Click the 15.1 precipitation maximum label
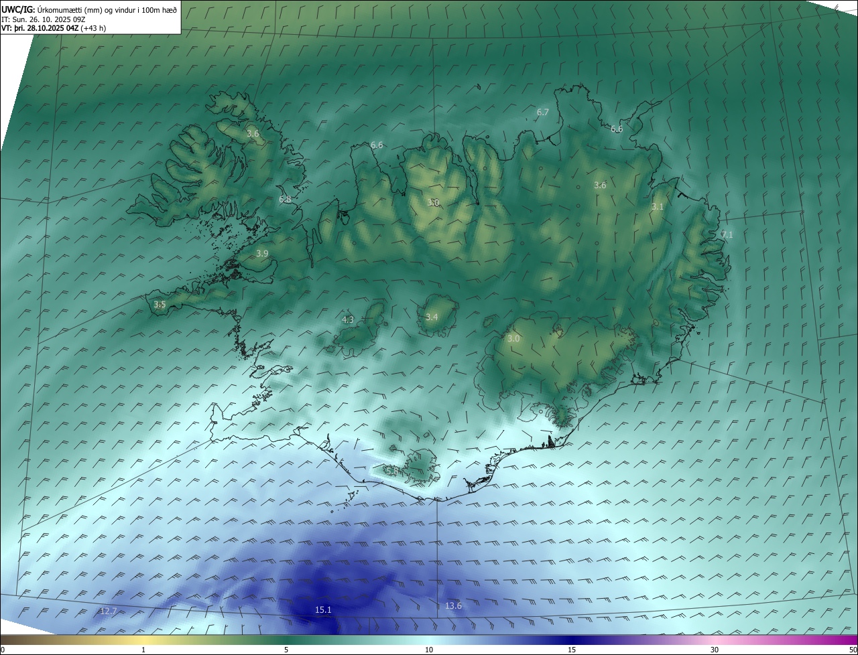858x655 pixels. click(323, 609)
